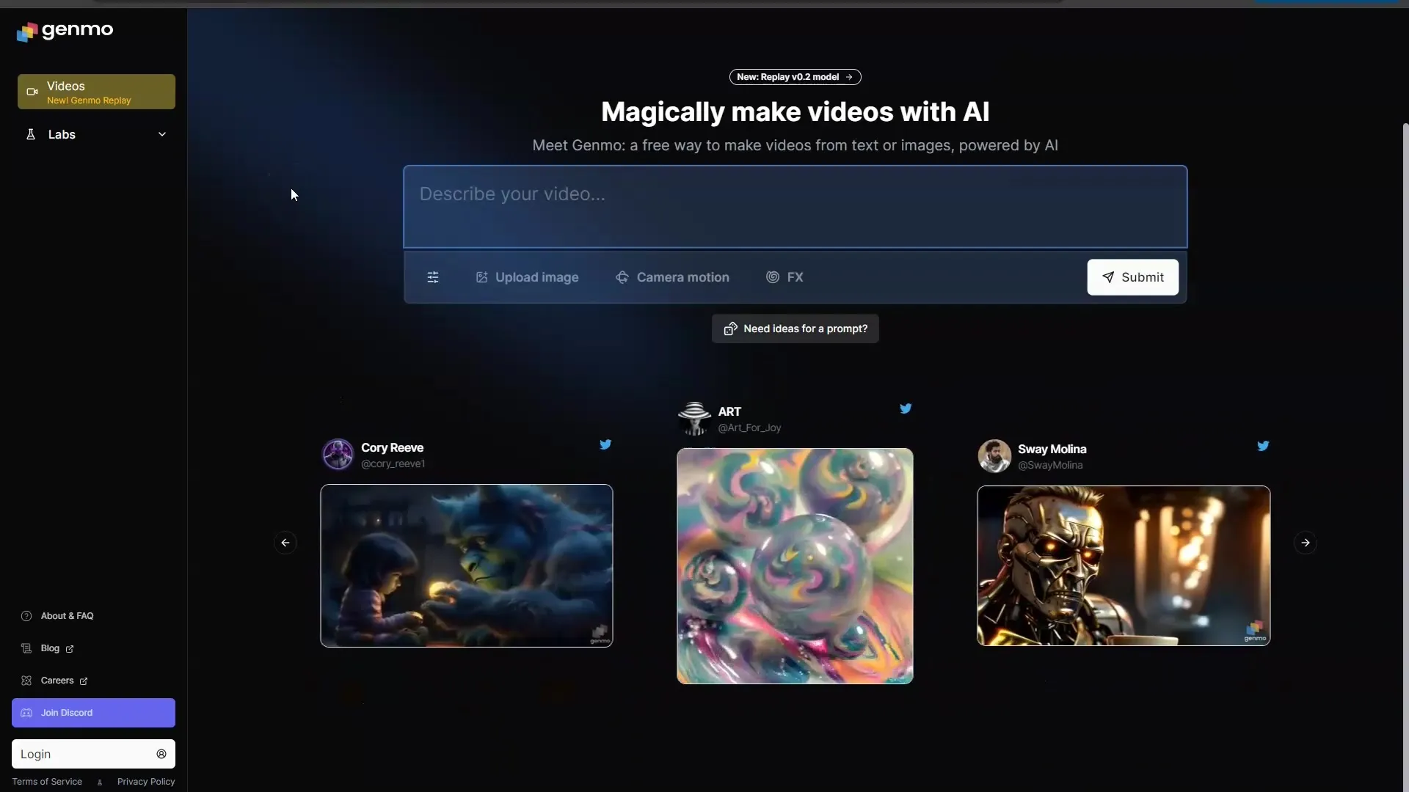The image size is (1409, 792).
Task: Click the Camera motion icon
Action: [x=622, y=277]
